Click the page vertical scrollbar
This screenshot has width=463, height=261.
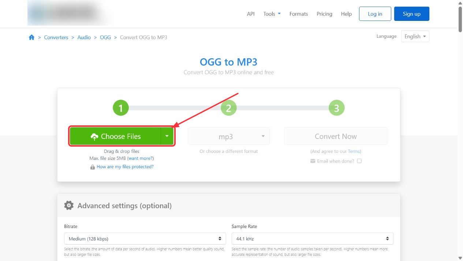pyautogui.click(x=460, y=130)
